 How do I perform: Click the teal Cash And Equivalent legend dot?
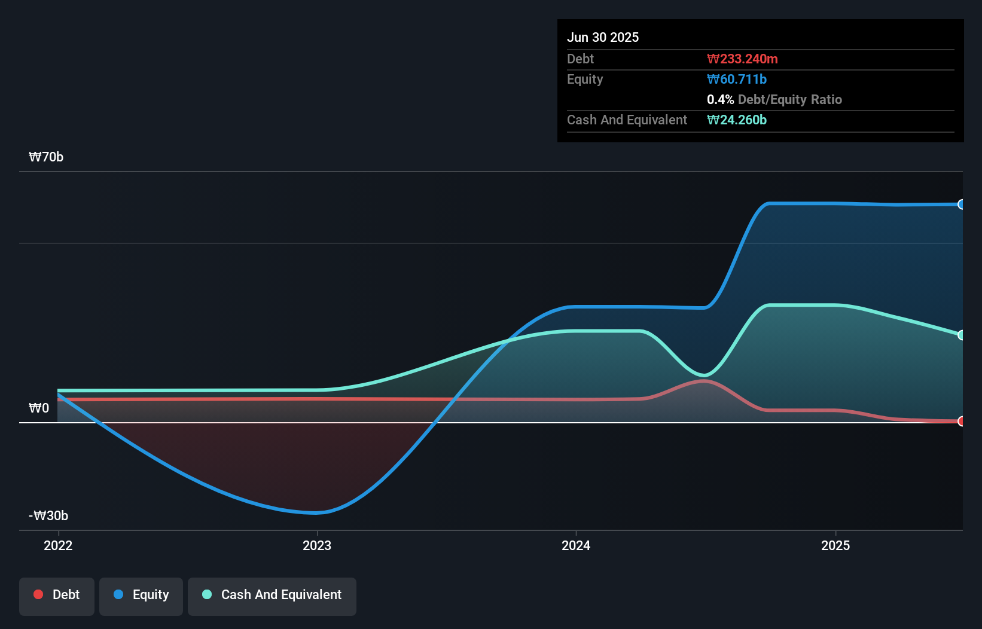pyautogui.click(x=206, y=594)
